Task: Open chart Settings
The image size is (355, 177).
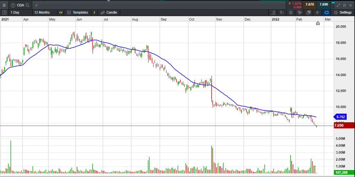Action: (x=343, y=12)
